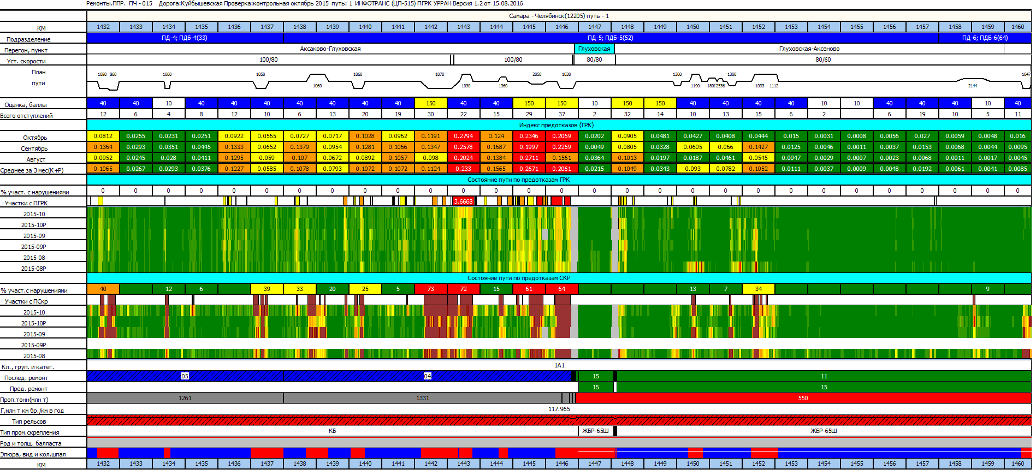Click the 117.965 freight density value
The image size is (1036, 475).
click(x=559, y=409)
